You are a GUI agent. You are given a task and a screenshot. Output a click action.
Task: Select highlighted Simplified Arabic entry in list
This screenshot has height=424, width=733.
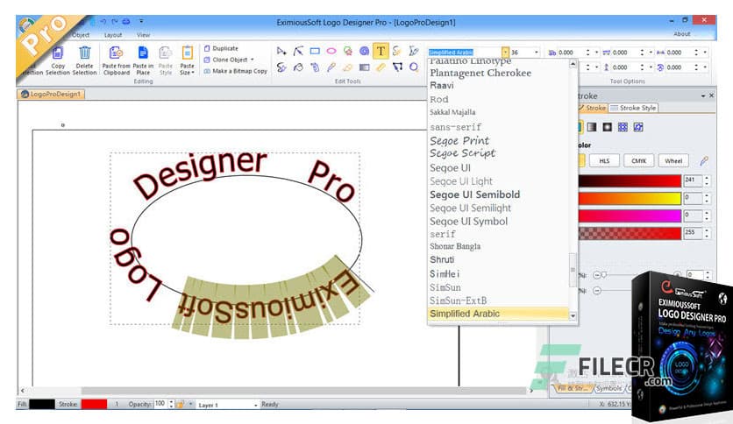498,314
